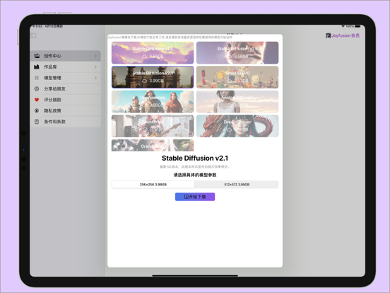Screen dimensions: 390x293
Task: Click the 开始下载 button
Action: (195, 197)
